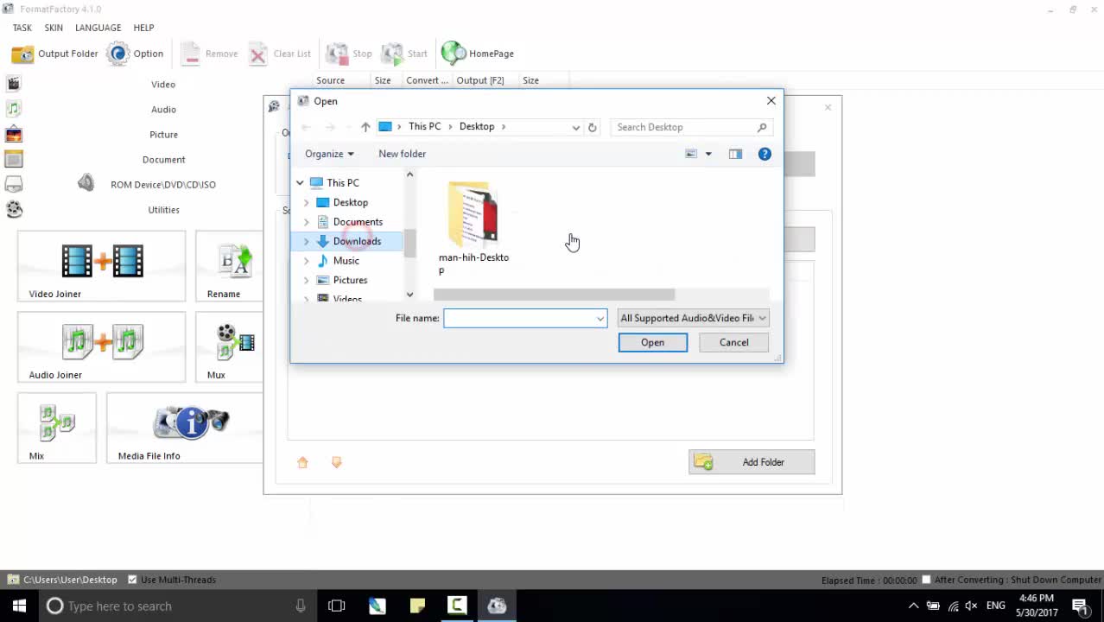Click New folder button
Viewport: 1104px width, 622px height.
(402, 154)
